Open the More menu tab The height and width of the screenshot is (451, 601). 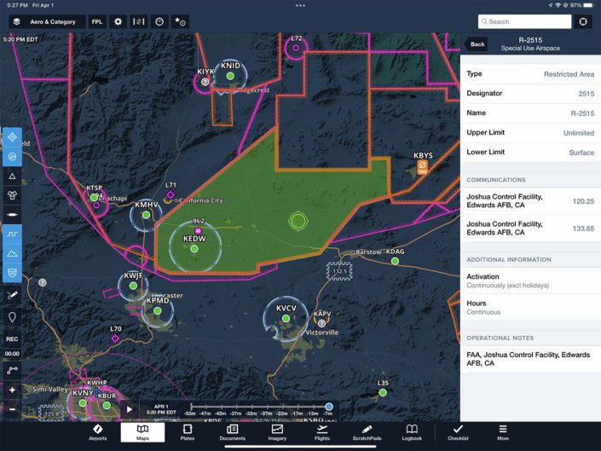503,432
